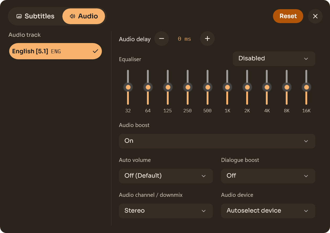Adjust the 16K equaliser slider
This screenshot has height=233, width=330.
point(306,87)
